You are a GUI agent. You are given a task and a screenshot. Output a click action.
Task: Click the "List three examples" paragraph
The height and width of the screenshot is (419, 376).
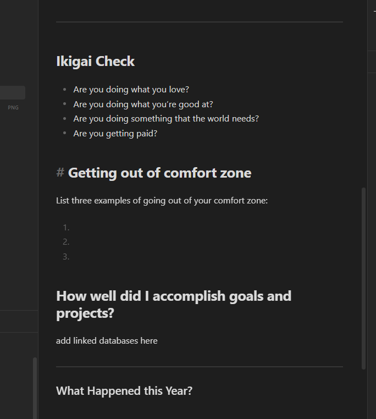pyautogui.click(x=162, y=201)
